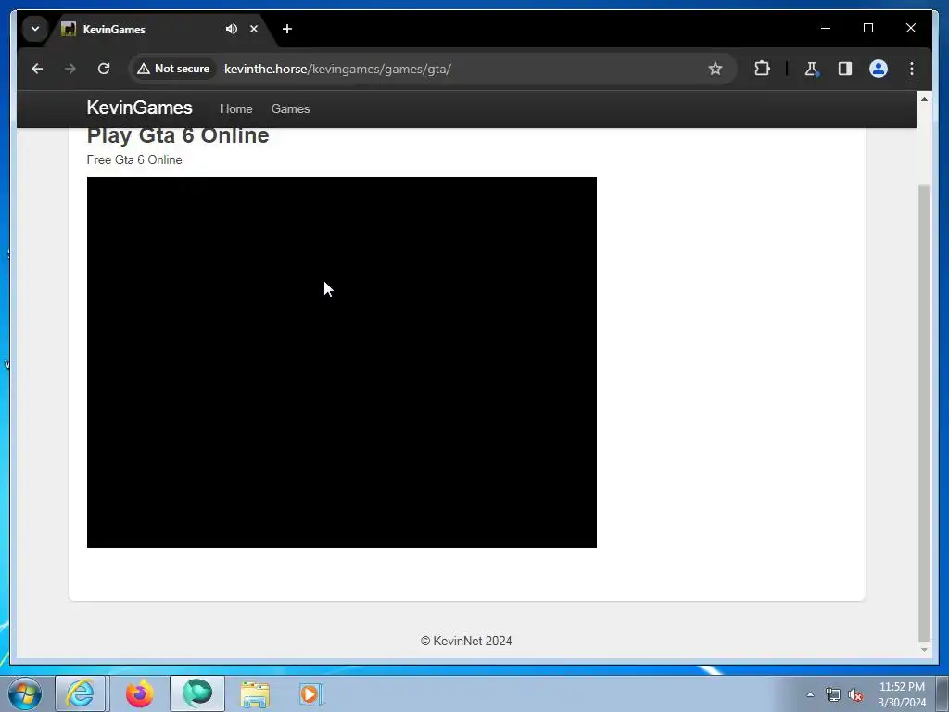Open the tab search dropdown
Screen dimensions: 949x712
pyautogui.click(x=35, y=29)
